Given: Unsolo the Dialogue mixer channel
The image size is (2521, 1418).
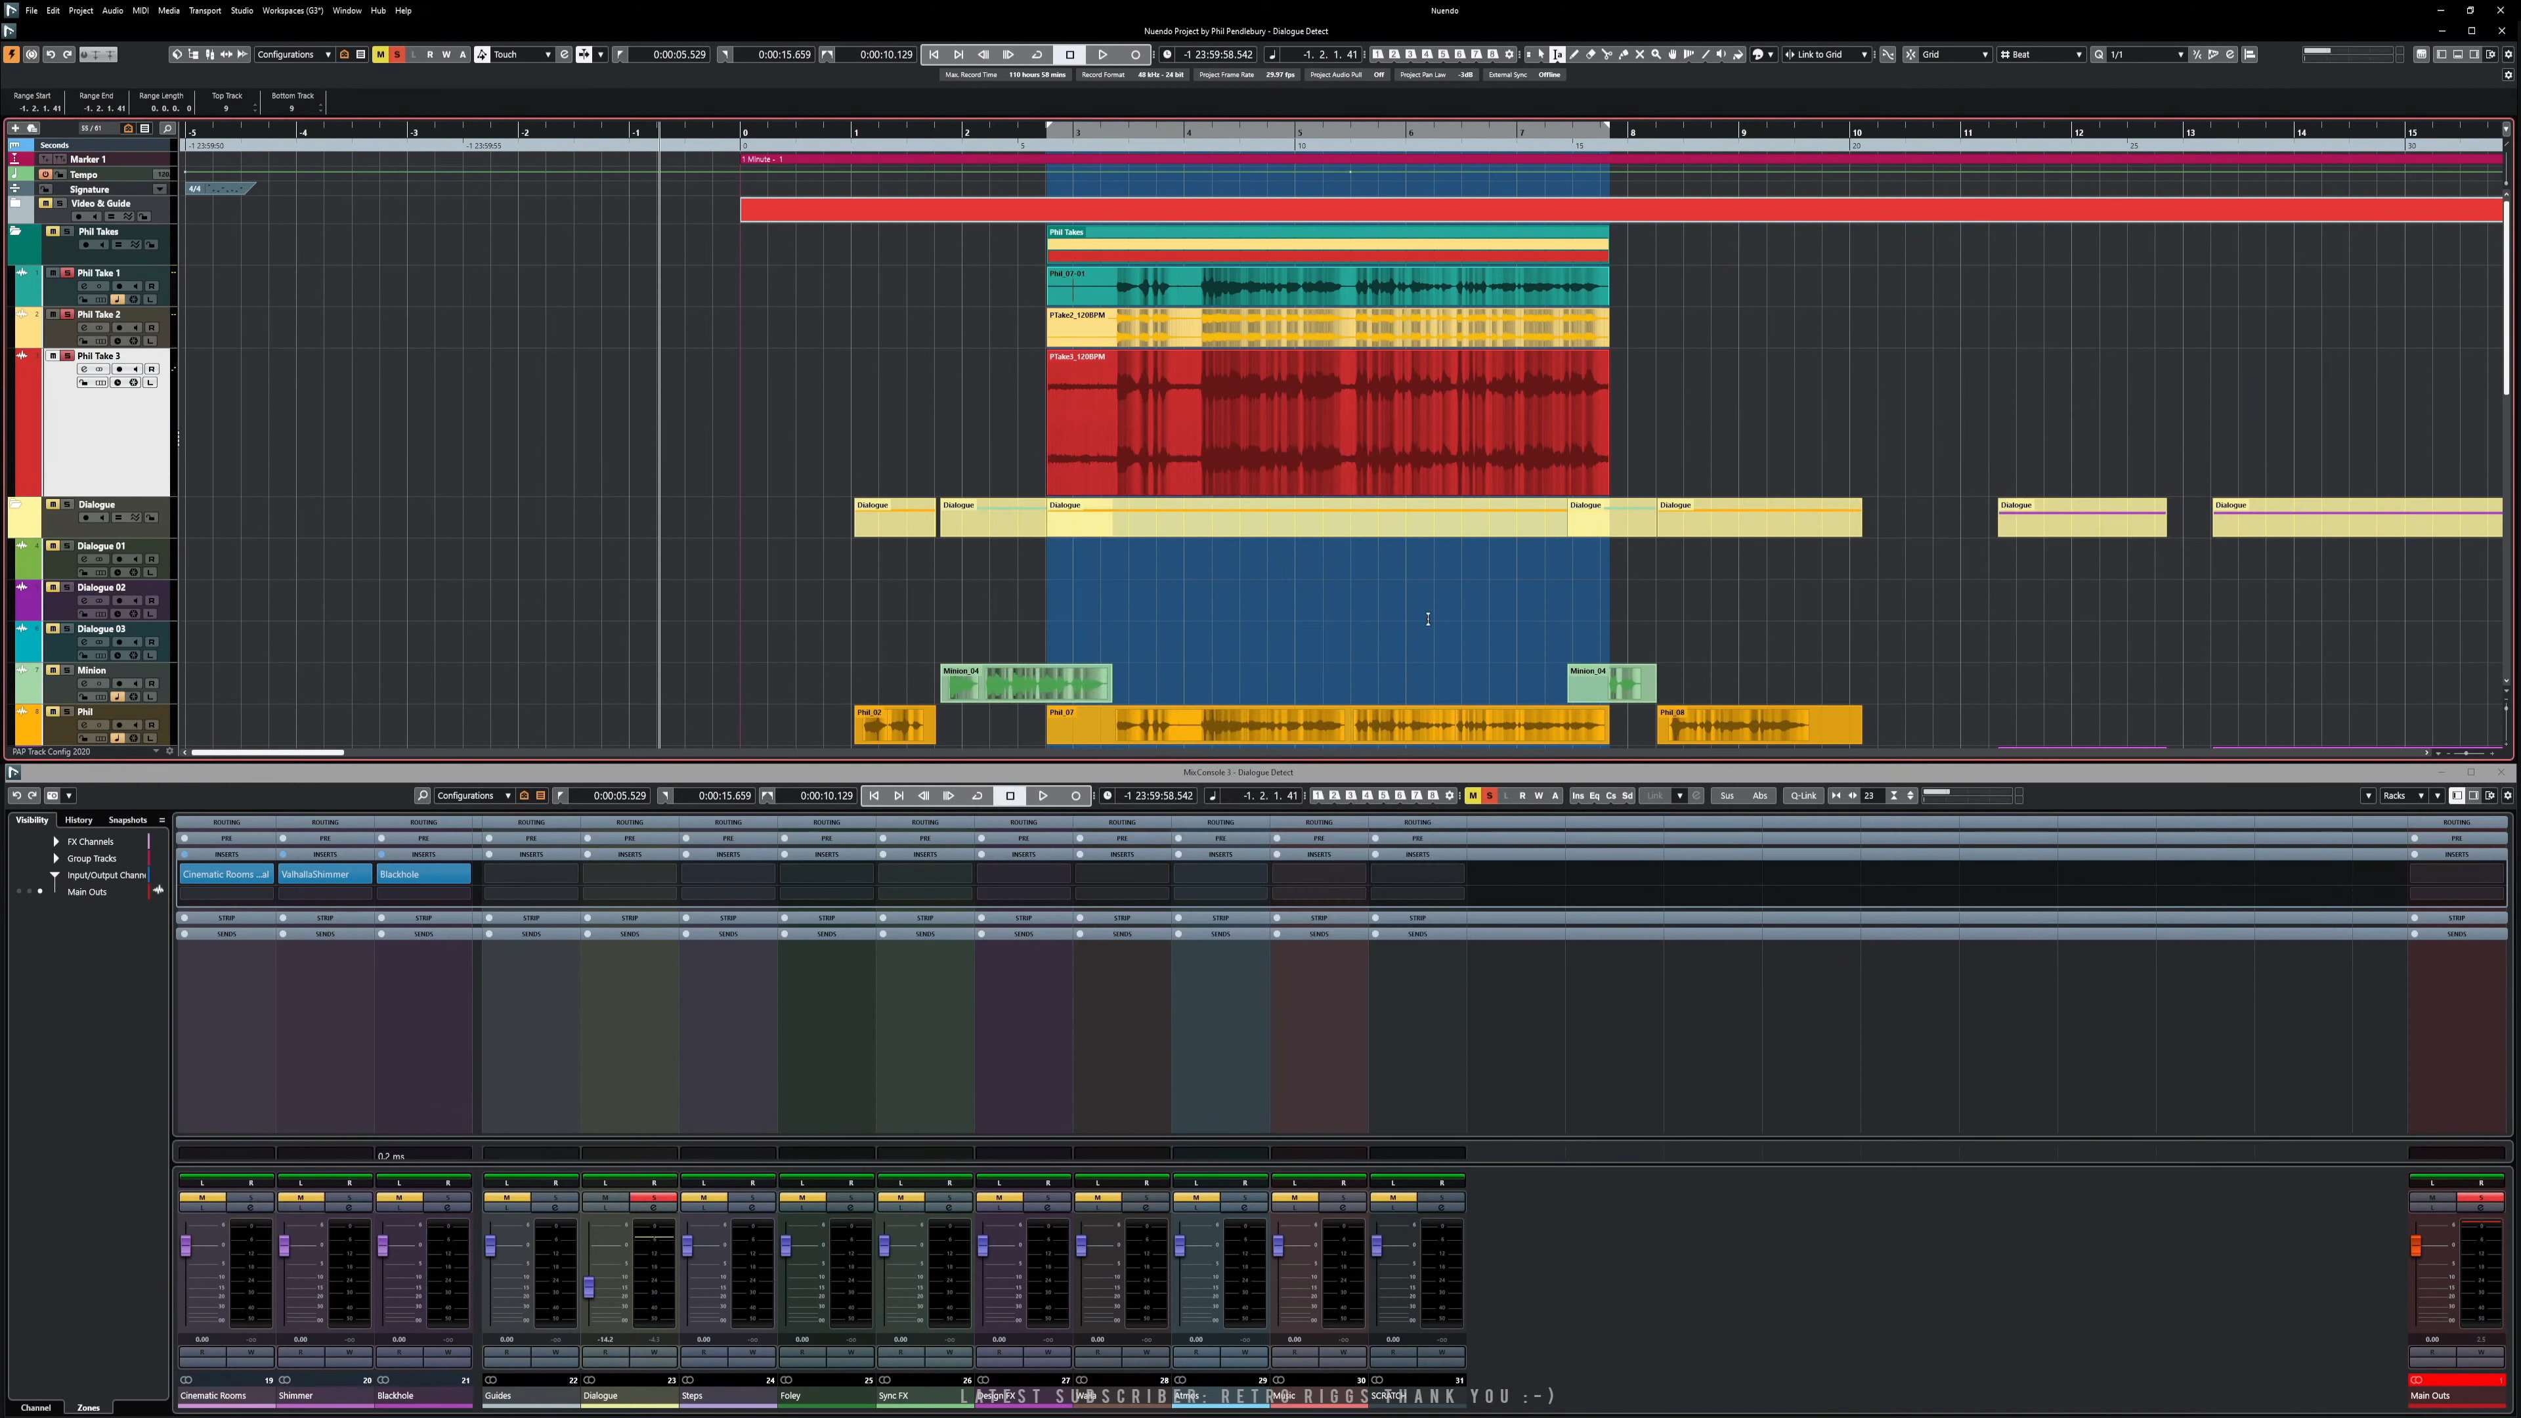Looking at the screenshot, I should click(654, 1198).
